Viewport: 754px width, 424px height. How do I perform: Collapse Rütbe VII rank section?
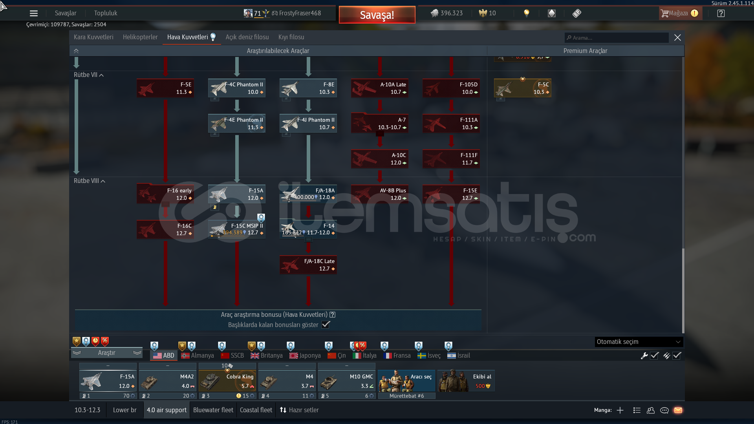click(89, 75)
